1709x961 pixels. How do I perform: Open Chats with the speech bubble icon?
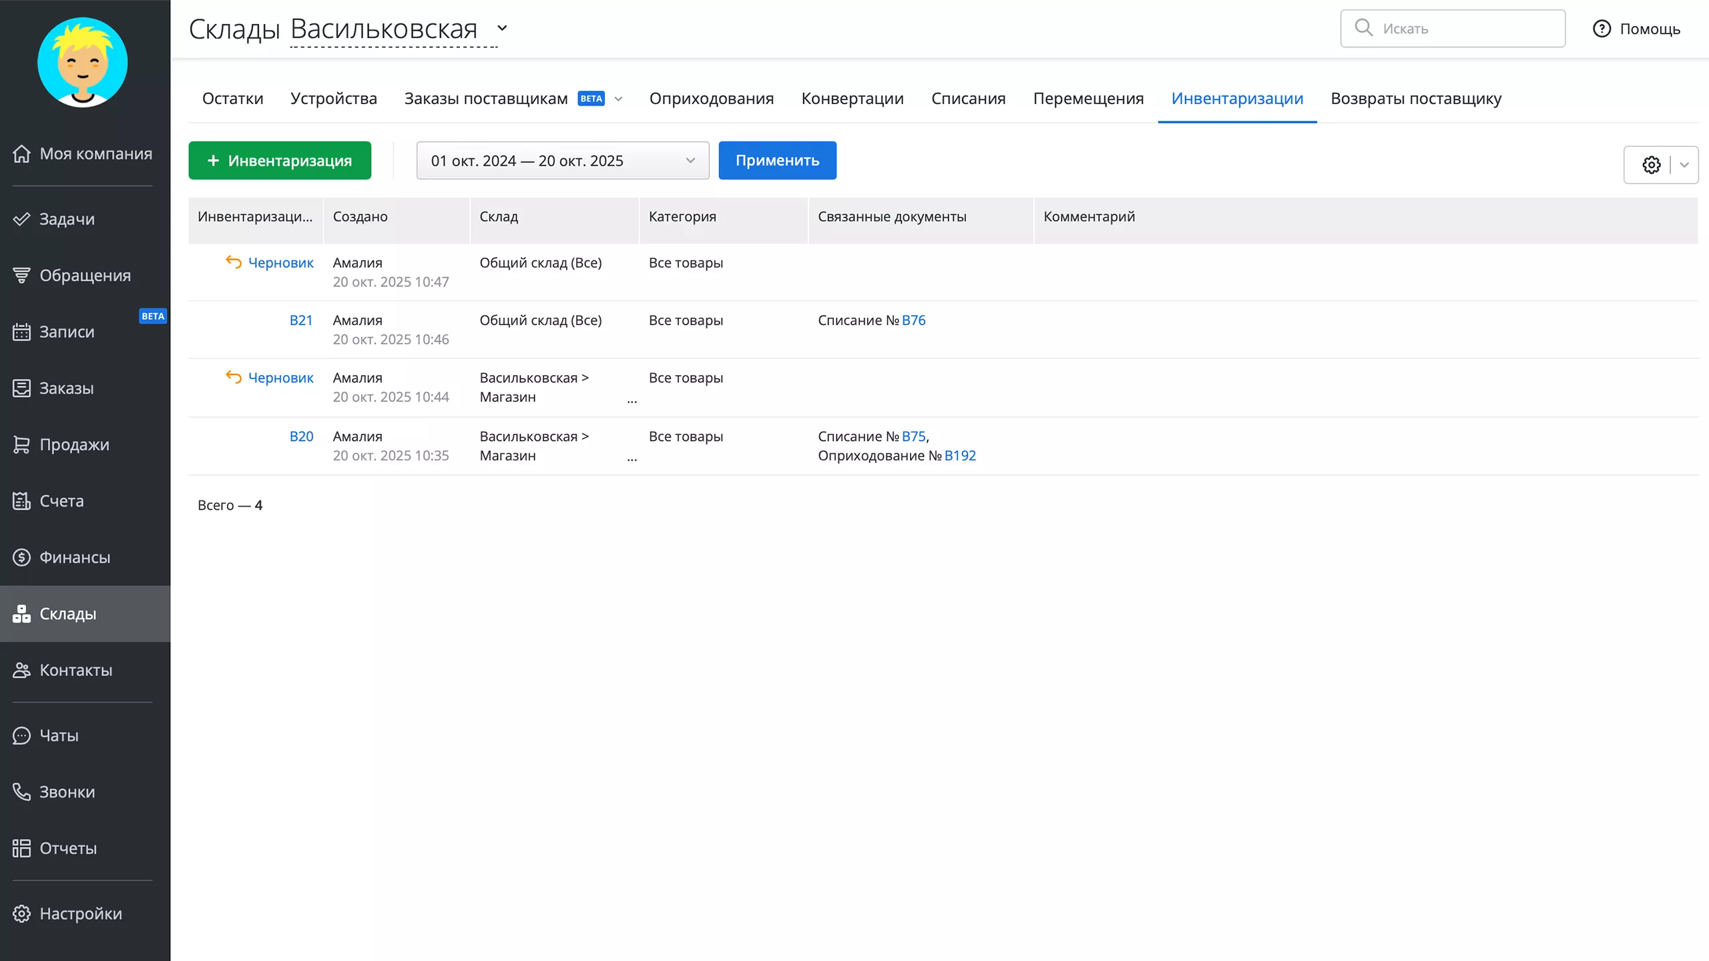tap(21, 735)
